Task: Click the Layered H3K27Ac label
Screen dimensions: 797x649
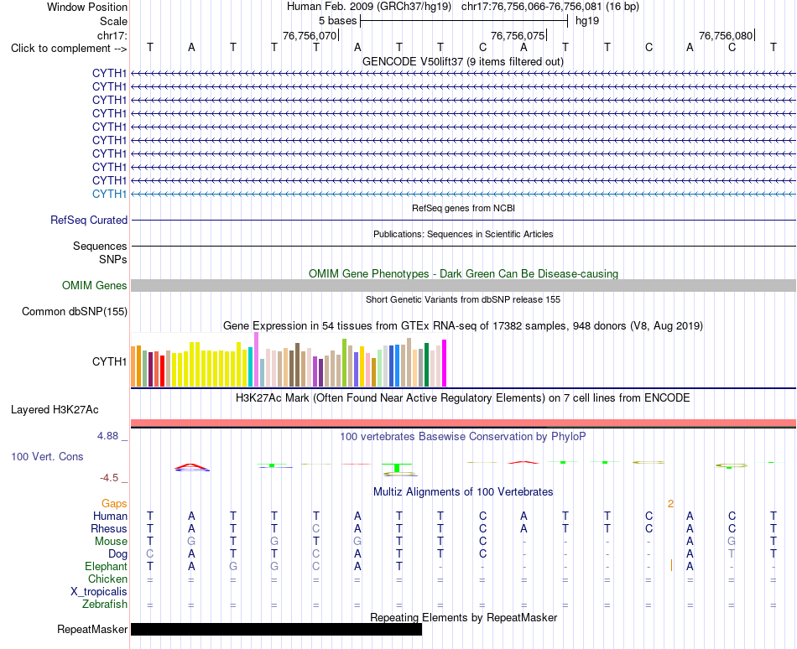Action: 55,410
